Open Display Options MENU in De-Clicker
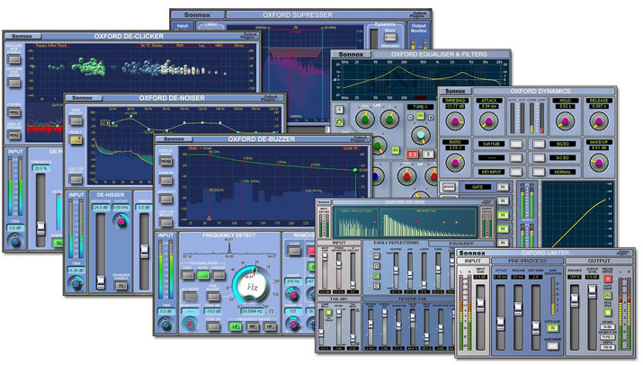The width and height of the screenshot is (643, 365). tap(14, 135)
